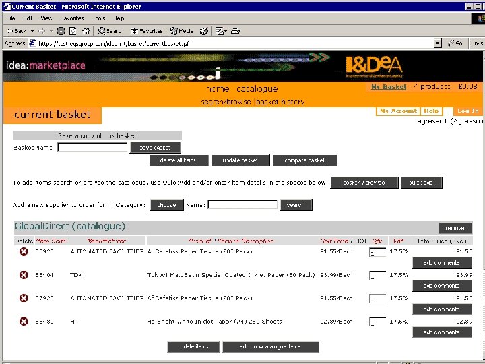Viewport: 485px width, 364px height.
Task: Click the £3.99/Each unit price text
Action: pos(336,275)
